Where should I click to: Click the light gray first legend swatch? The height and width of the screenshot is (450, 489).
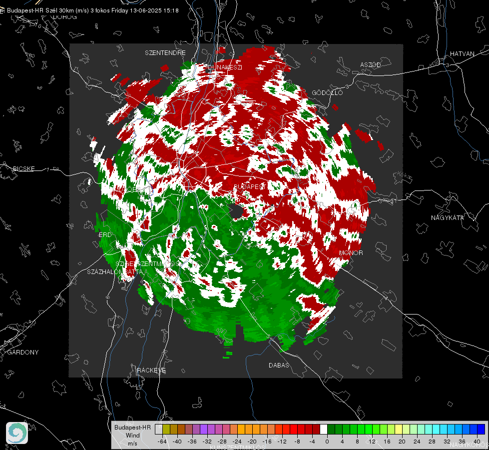pos(159,429)
